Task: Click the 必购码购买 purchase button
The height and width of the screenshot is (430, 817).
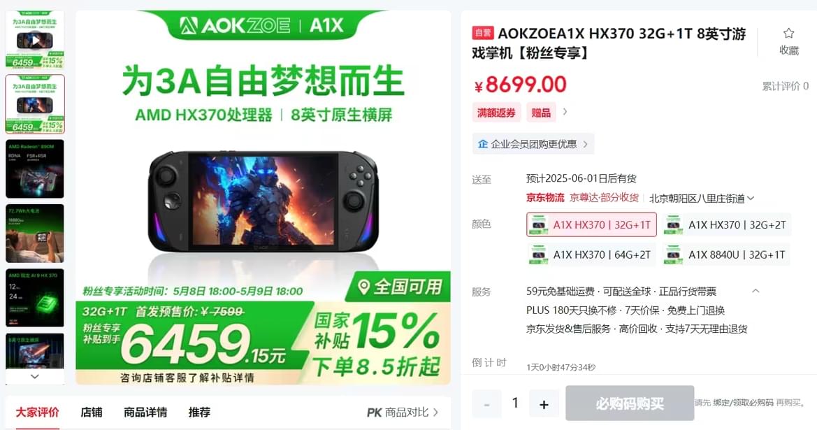Action: (x=630, y=403)
